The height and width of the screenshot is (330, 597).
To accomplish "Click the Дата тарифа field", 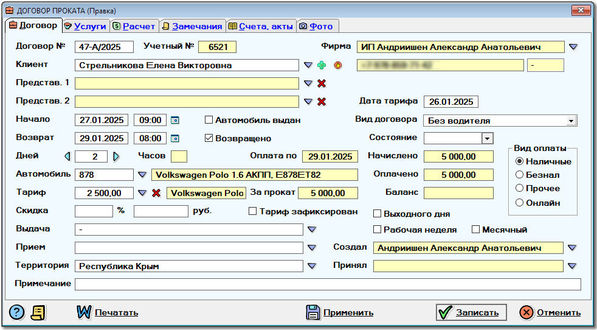I will [451, 102].
